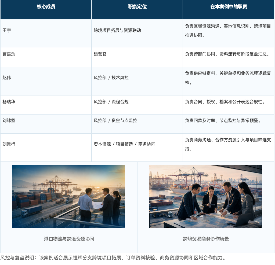This screenshot has height=265, width=275.
Task: Select the name cell 刘景行
Action: point(46,148)
